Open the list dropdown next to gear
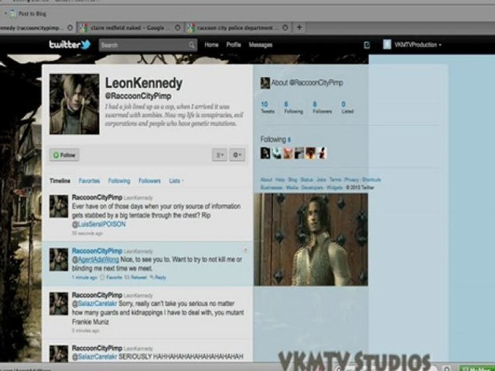Image resolution: width=495 pixels, height=371 pixels. point(220,155)
